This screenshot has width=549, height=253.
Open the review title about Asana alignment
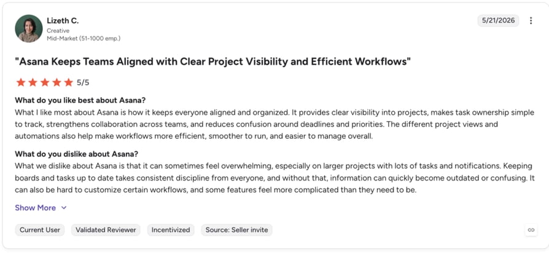[212, 61]
